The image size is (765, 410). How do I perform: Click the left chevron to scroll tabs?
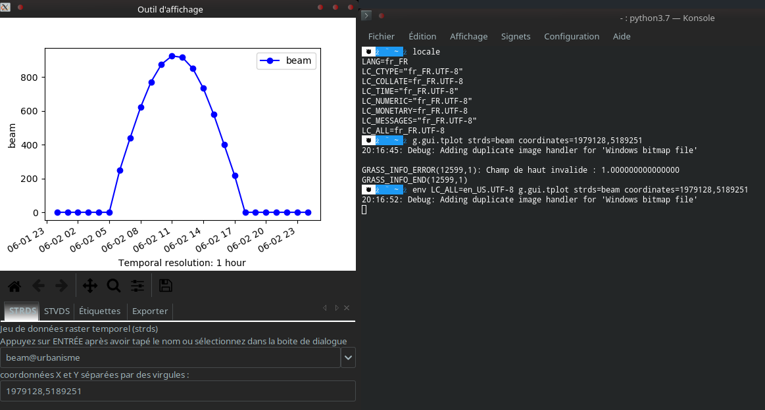pyautogui.click(x=324, y=307)
